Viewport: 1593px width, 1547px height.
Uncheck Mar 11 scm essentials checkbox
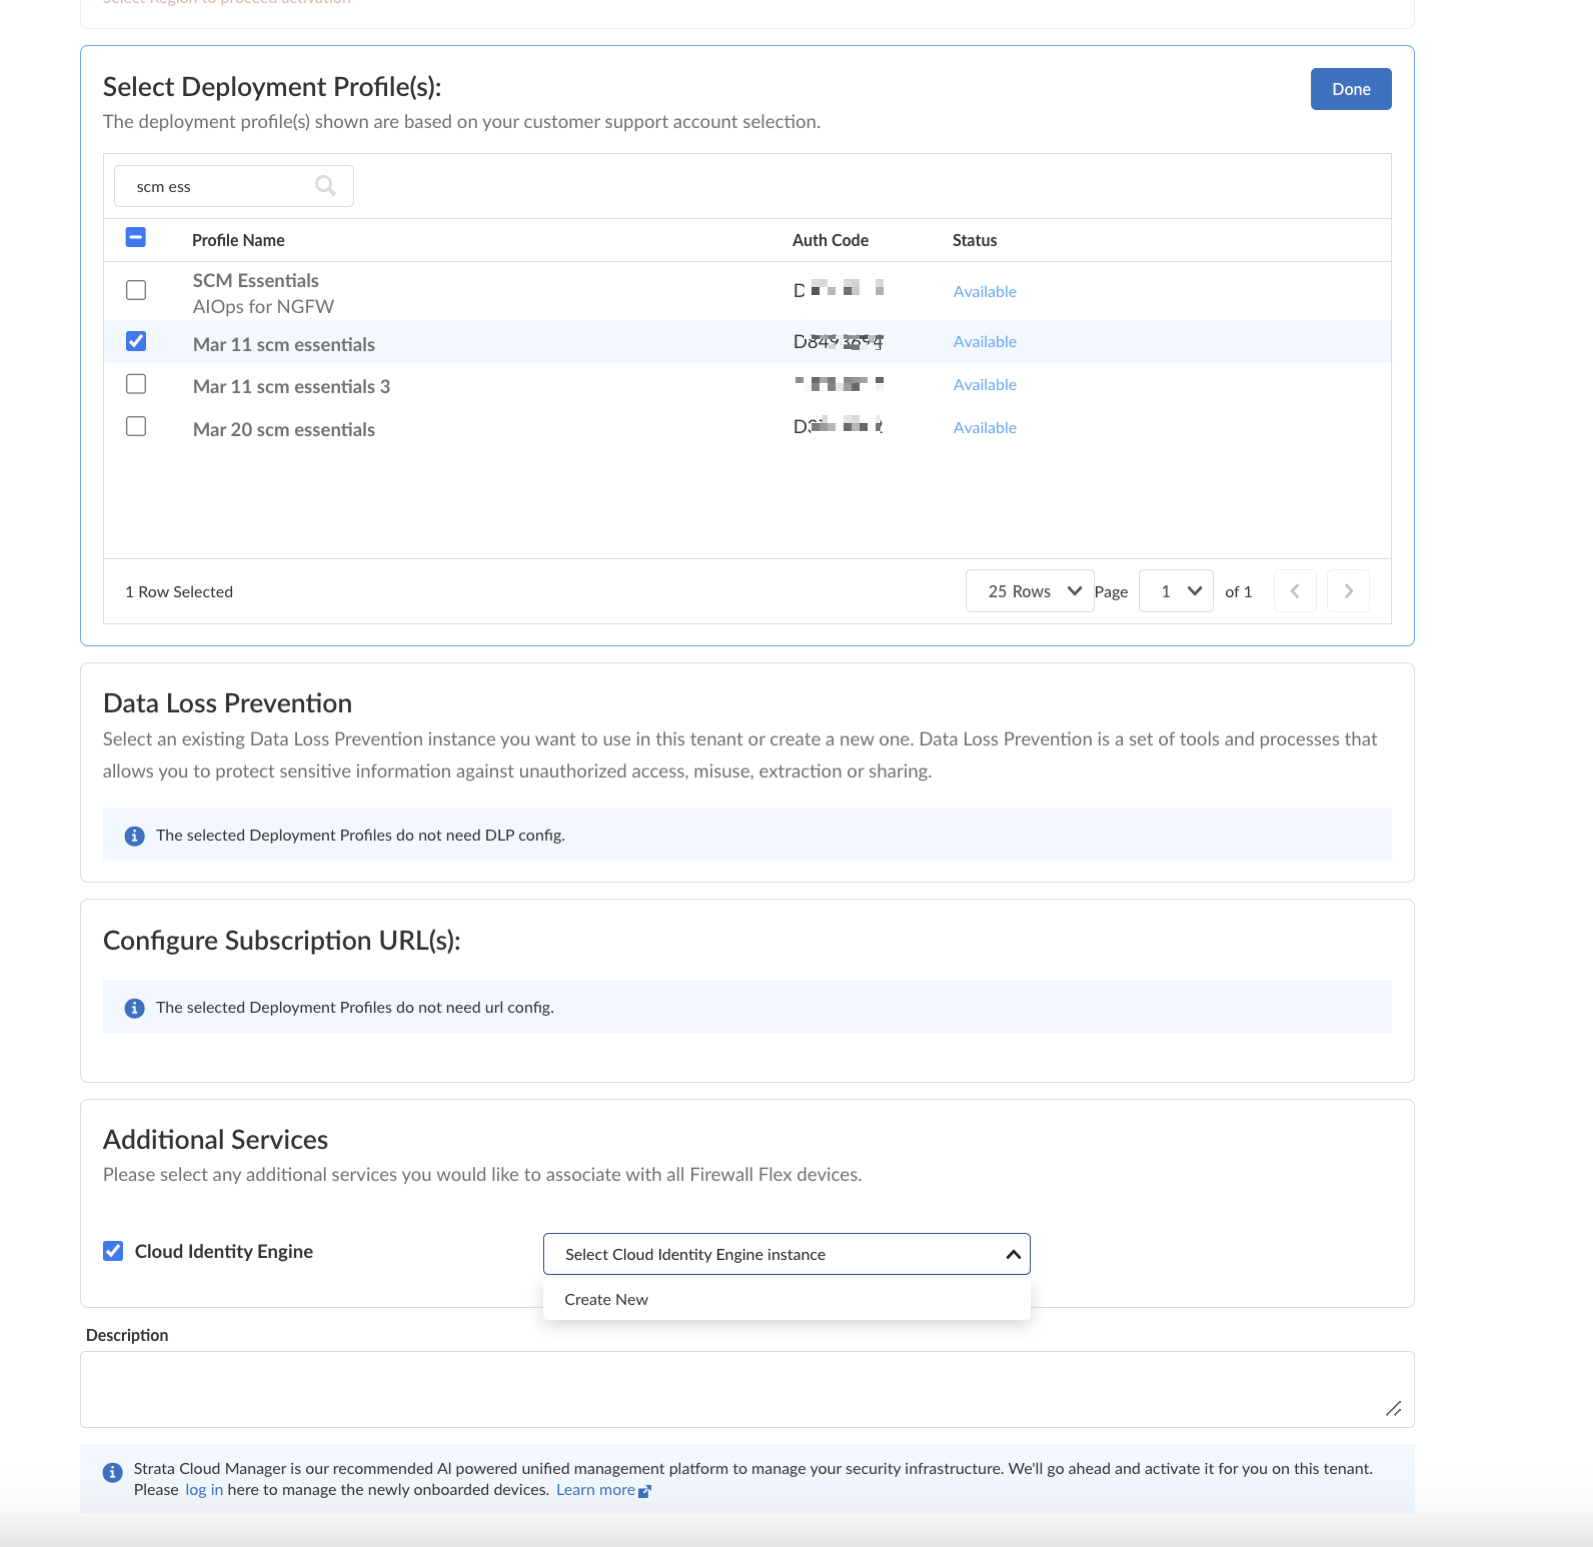click(136, 341)
